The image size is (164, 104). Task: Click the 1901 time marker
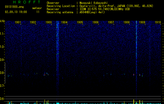point(18,22)
